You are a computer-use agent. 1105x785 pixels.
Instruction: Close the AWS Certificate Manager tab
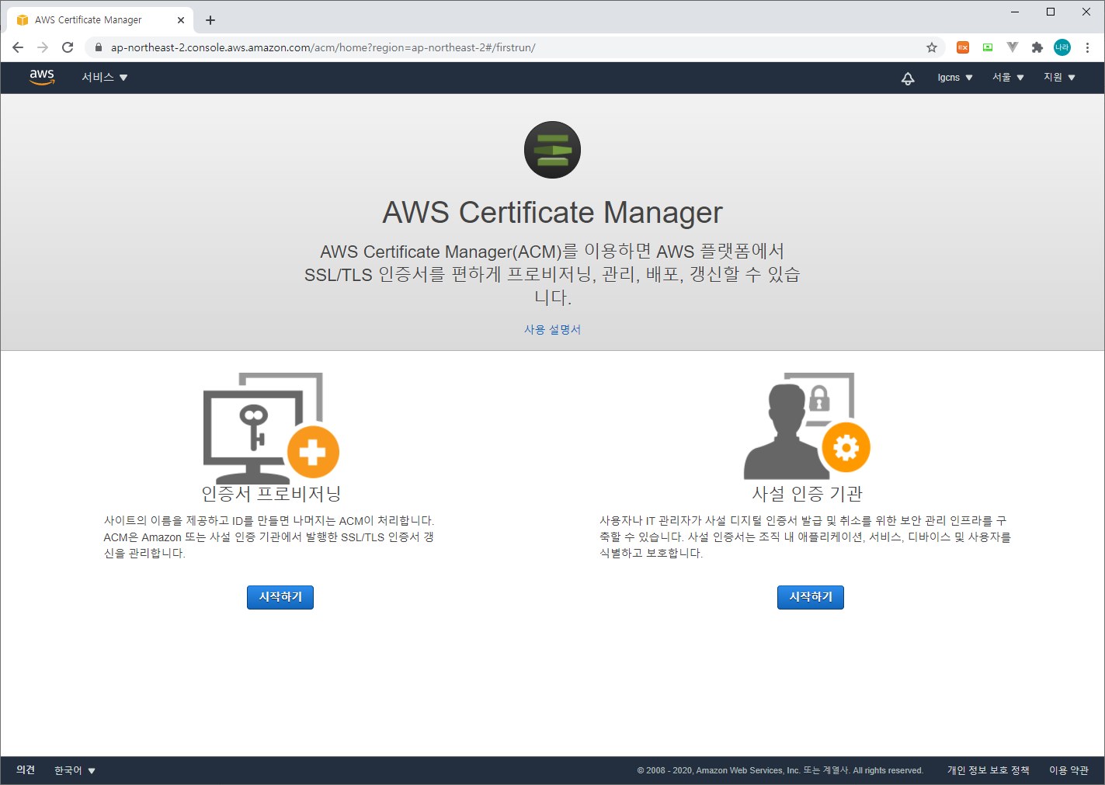coord(181,20)
